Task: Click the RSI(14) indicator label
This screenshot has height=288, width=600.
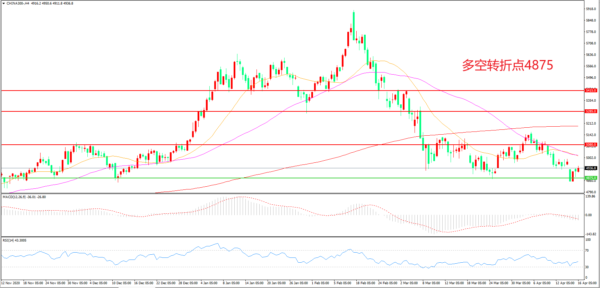Action: (x=9, y=240)
